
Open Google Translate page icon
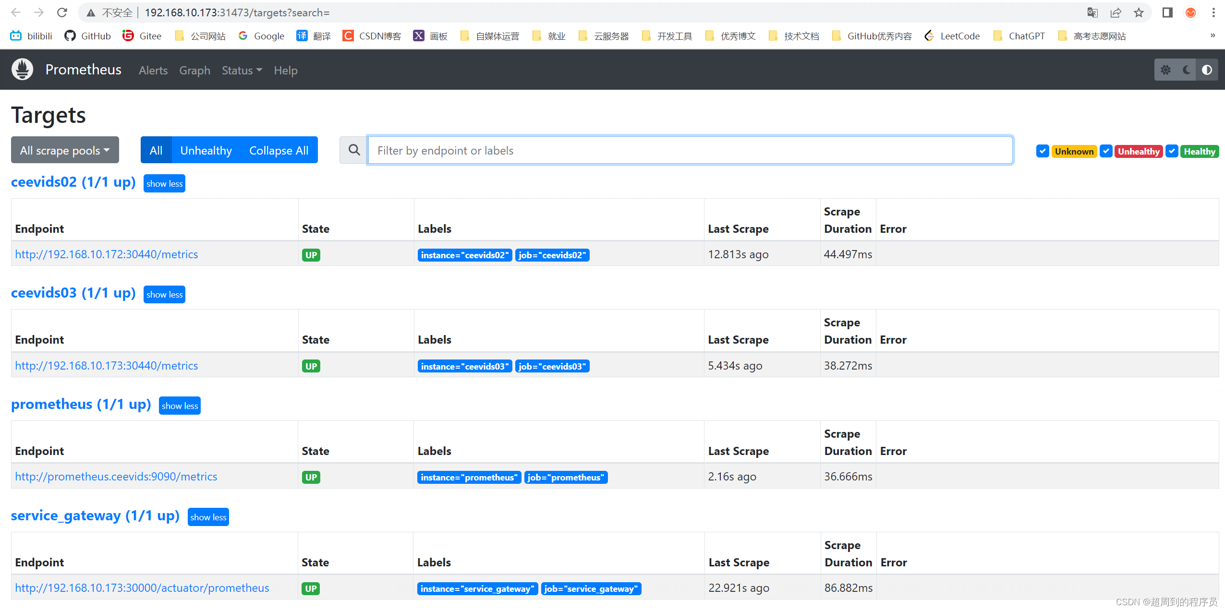click(1092, 13)
